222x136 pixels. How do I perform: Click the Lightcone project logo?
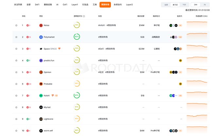pyautogui.click(x=41, y=119)
